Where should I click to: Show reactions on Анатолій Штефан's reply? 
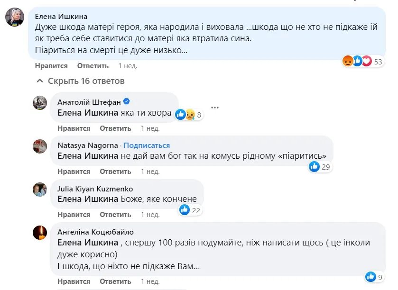pyautogui.click(x=189, y=114)
